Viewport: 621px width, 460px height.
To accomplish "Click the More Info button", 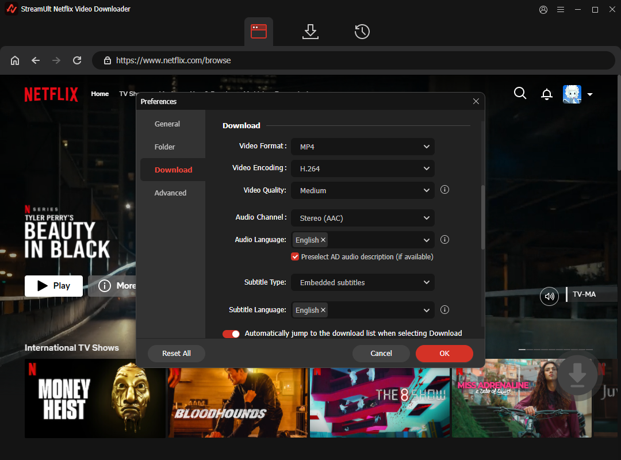I will pos(112,286).
